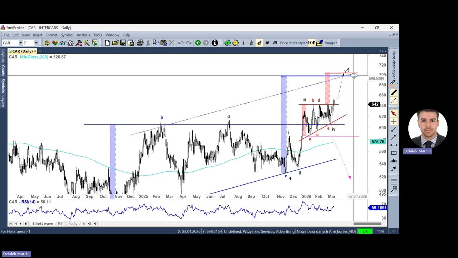458x258 pixels.
Task: Select the red arrow pointer tool
Action: pos(394,114)
